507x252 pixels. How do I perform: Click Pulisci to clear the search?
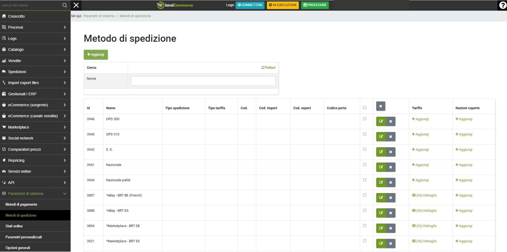click(x=268, y=68)
